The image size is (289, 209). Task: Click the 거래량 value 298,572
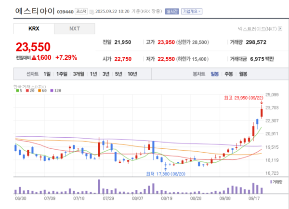(x=256, y=42)
